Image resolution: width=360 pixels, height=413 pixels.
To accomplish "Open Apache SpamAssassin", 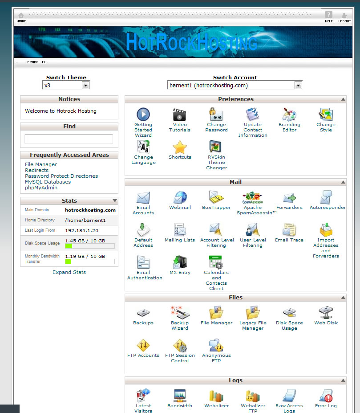I will 253,197.
